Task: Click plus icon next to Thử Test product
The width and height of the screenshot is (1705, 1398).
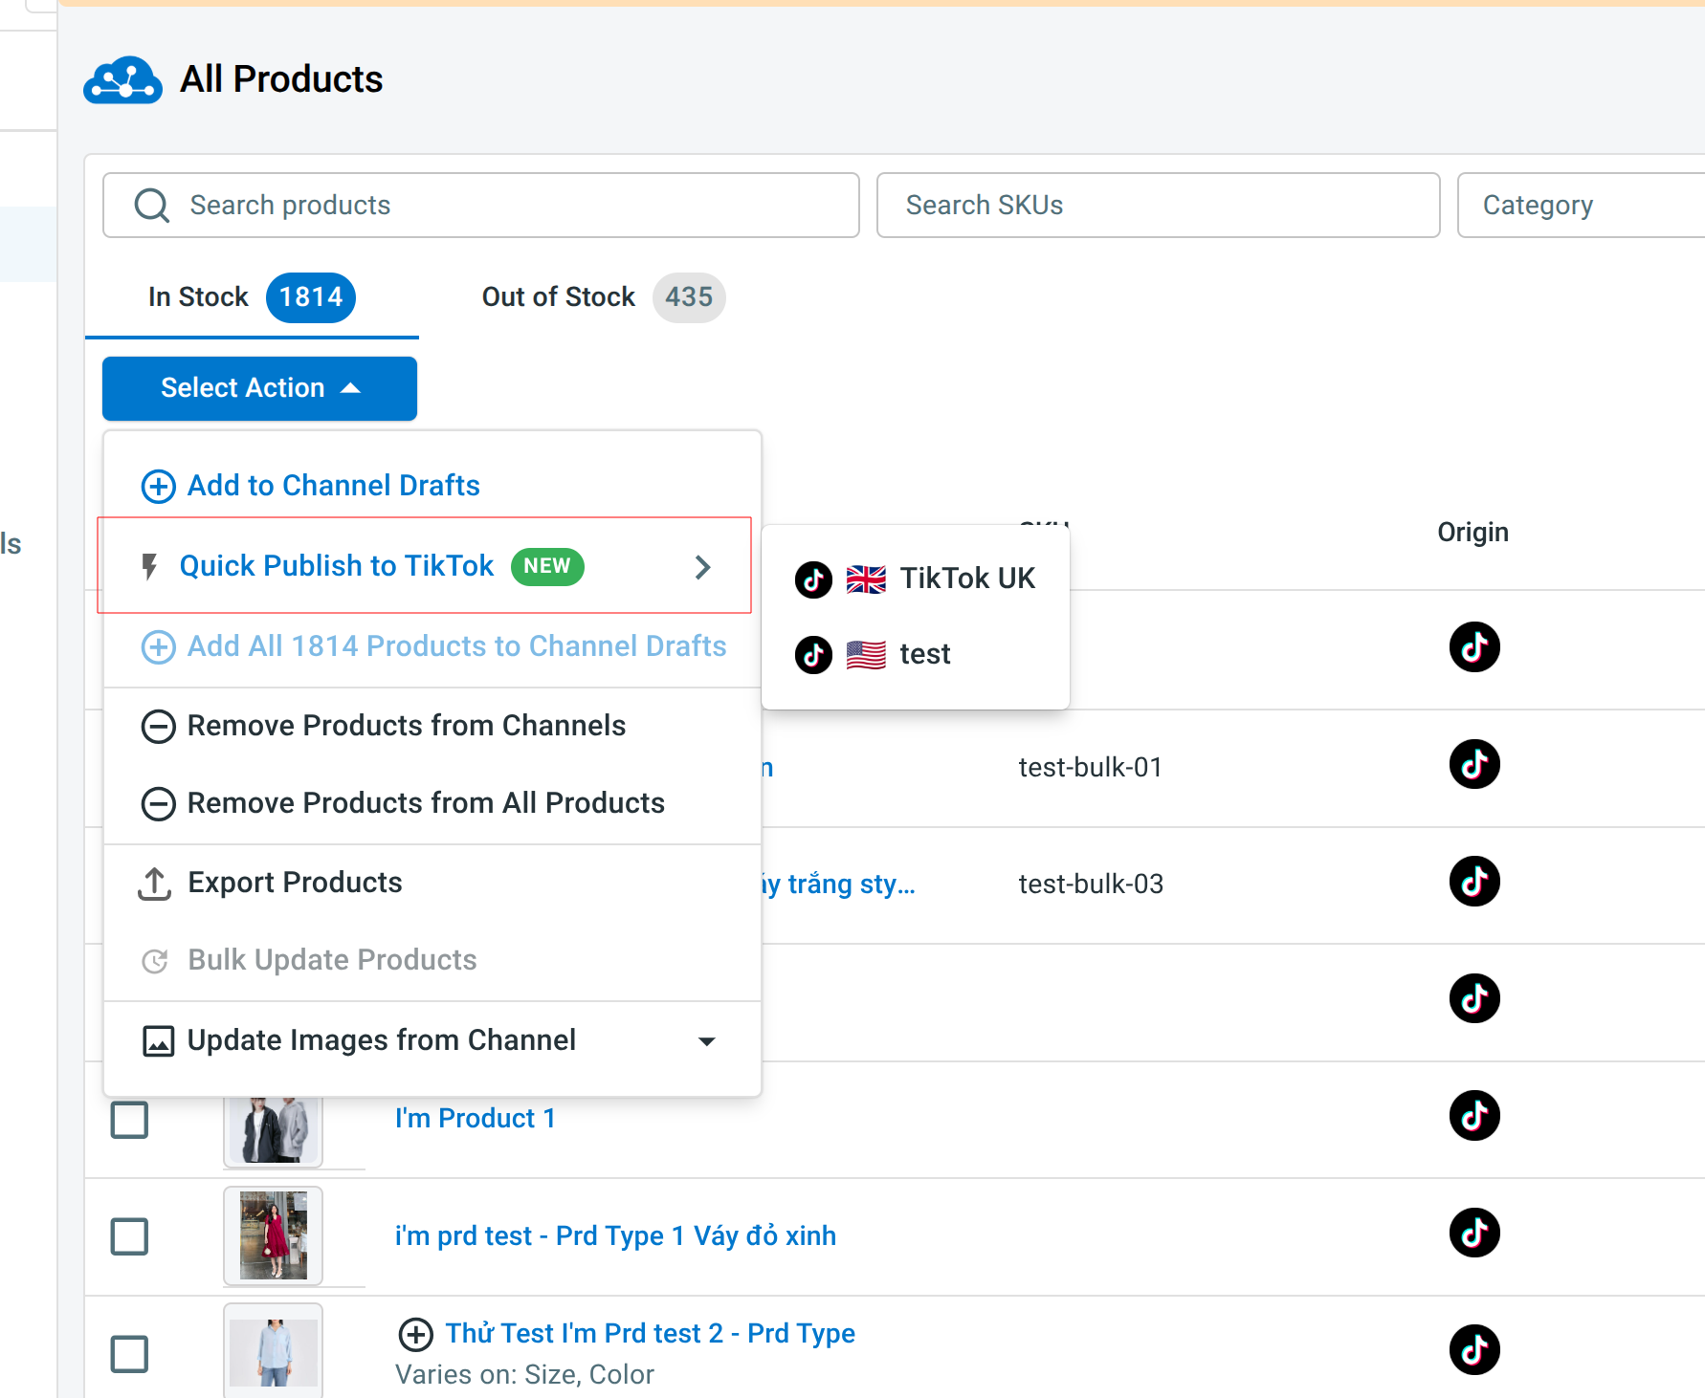Action: [x=415, y=1334]
